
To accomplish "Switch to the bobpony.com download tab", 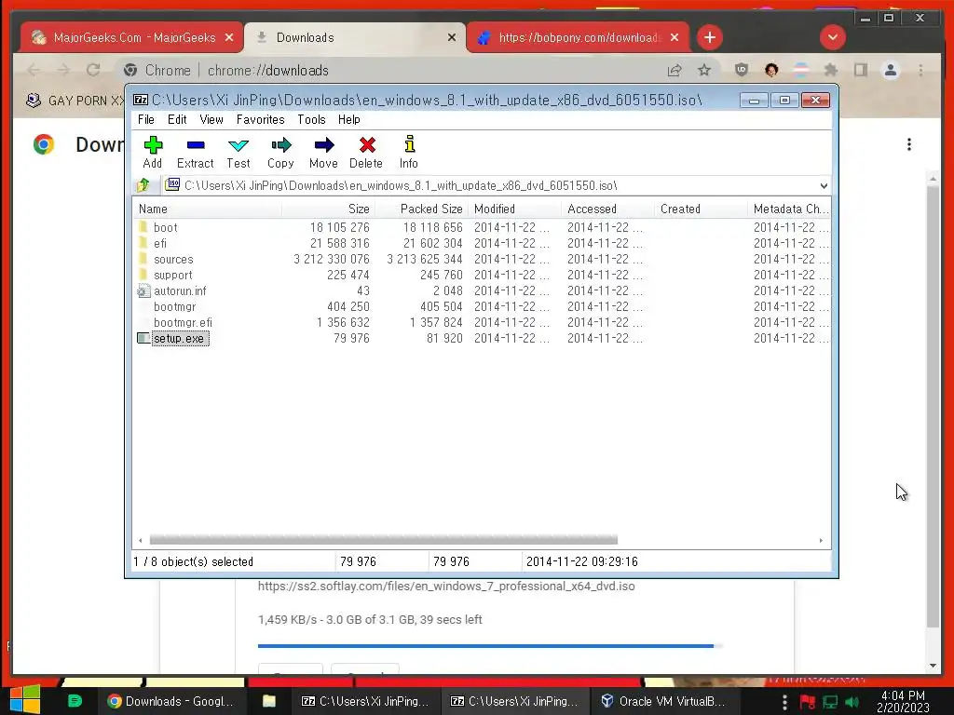I will tap(578, 37).
